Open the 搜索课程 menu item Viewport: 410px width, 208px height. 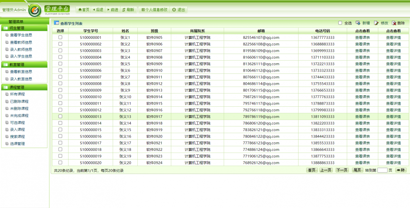[x=18, y=137]
